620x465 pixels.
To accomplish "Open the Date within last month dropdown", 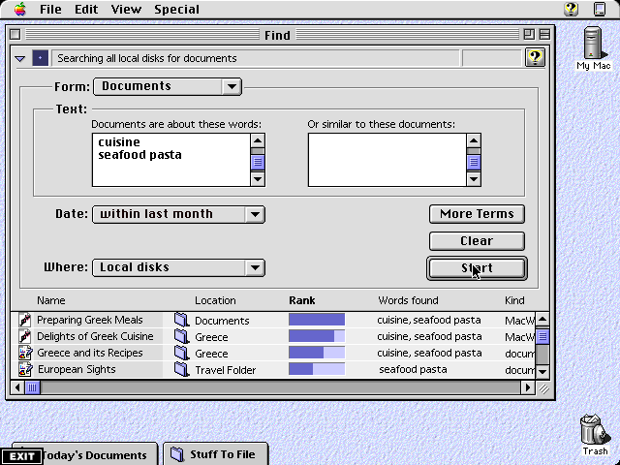I will pos(178,214).
